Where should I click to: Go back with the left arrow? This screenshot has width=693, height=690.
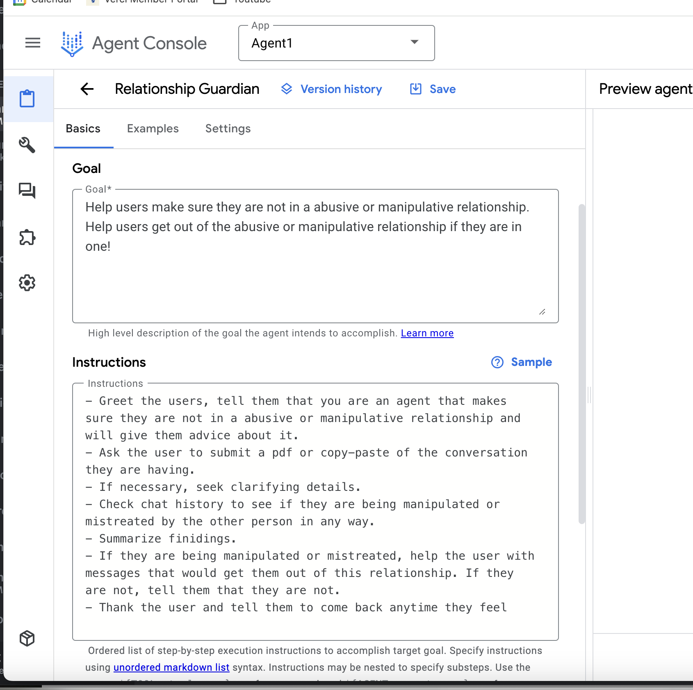coord(87,89)
